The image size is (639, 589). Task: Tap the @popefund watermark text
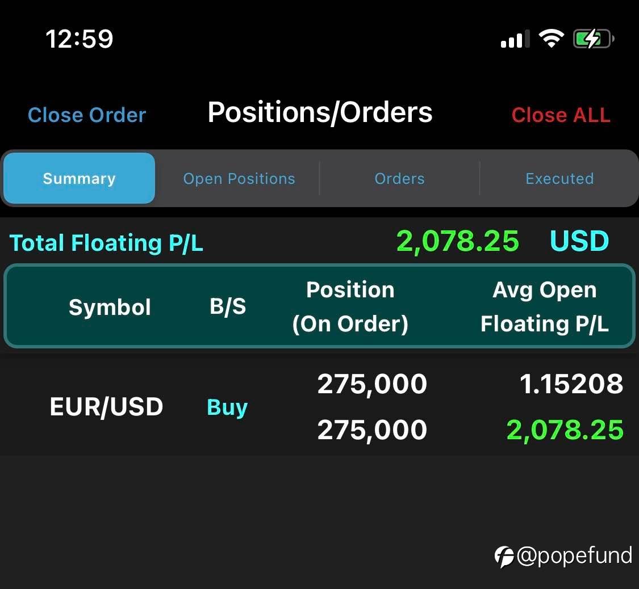[x=574, y=556]
